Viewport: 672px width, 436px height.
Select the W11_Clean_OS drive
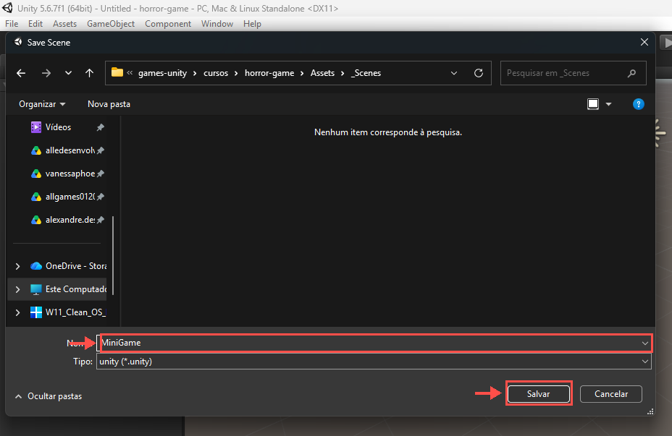69,312
